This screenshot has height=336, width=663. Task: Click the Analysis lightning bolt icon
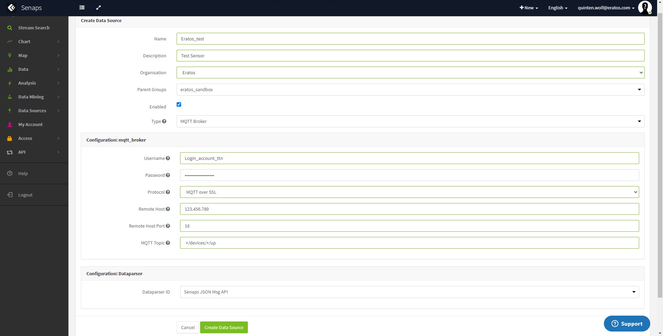10,83
